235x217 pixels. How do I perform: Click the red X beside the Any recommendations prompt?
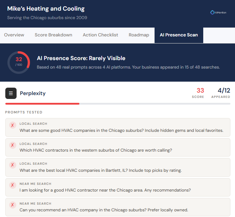tap(13, 185)
